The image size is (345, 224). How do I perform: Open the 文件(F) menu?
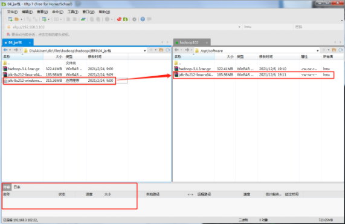12,12
